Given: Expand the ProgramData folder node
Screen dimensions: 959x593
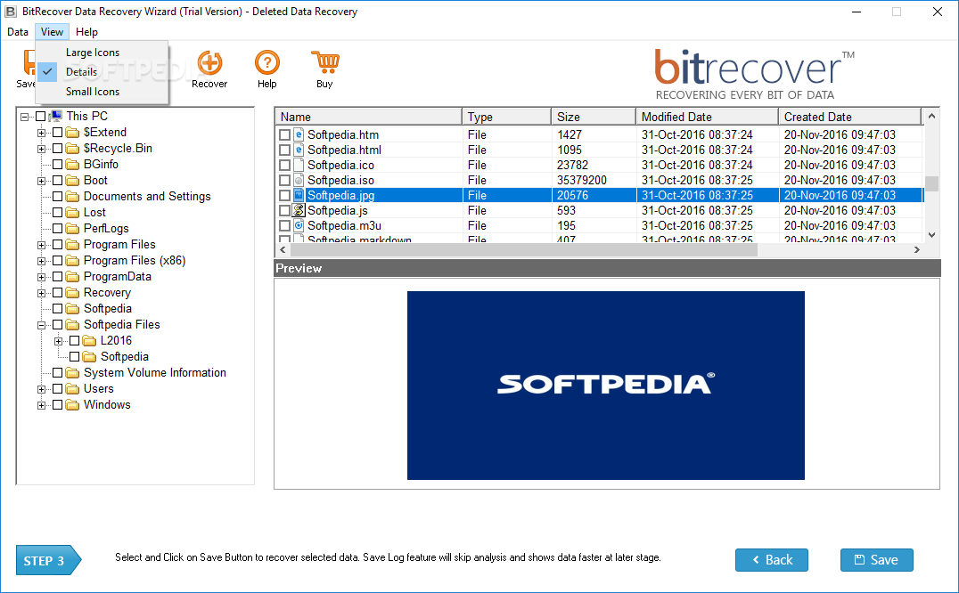Looking at the screenshot, I should (41, 277).
